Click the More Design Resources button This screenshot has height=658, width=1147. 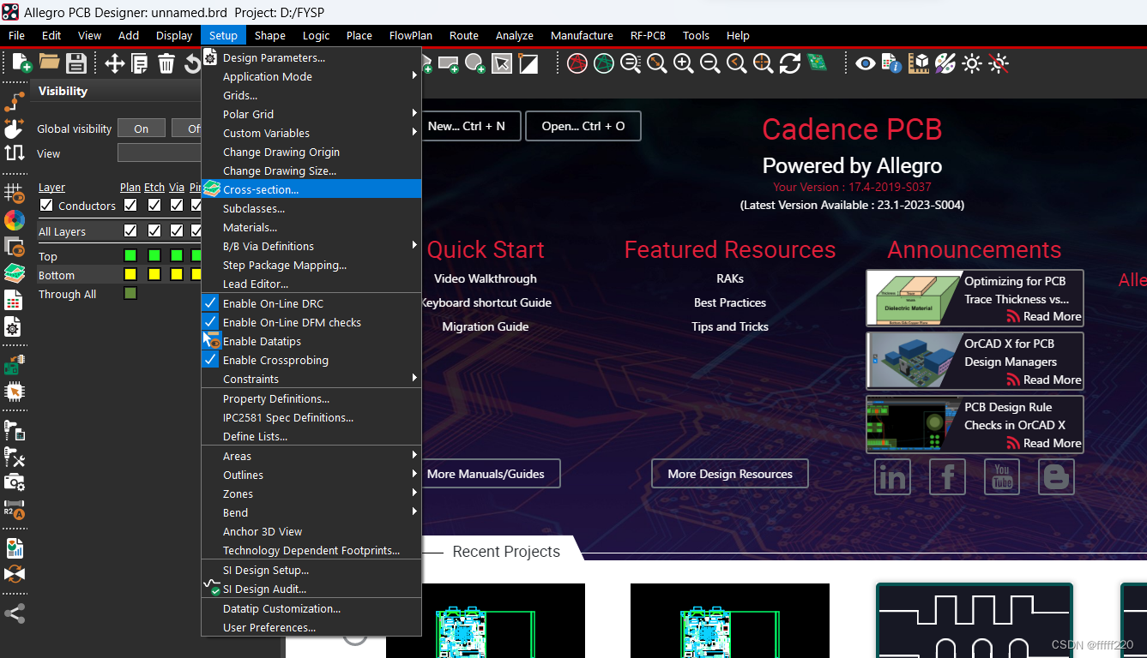point(730,474)
